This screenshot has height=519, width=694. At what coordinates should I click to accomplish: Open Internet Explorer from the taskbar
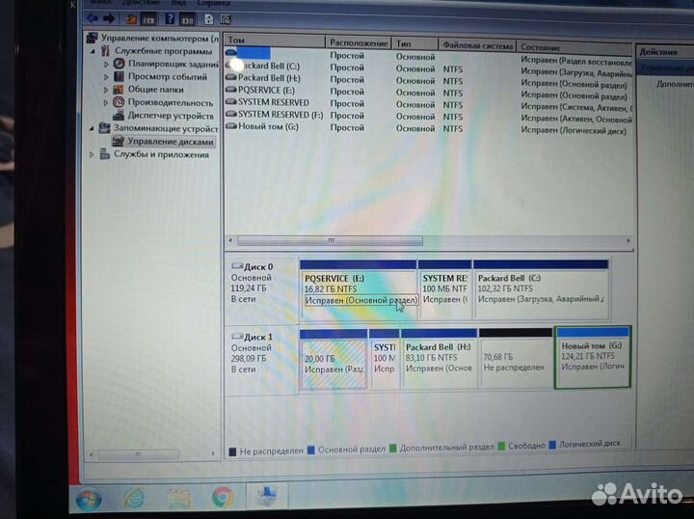134,498
